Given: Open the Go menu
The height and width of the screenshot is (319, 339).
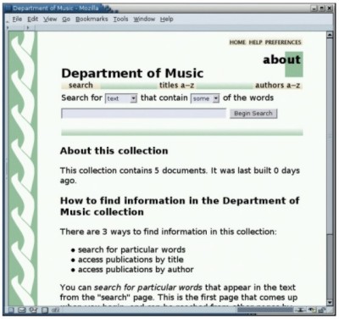Looking at the screenshot, I should 66,19.
